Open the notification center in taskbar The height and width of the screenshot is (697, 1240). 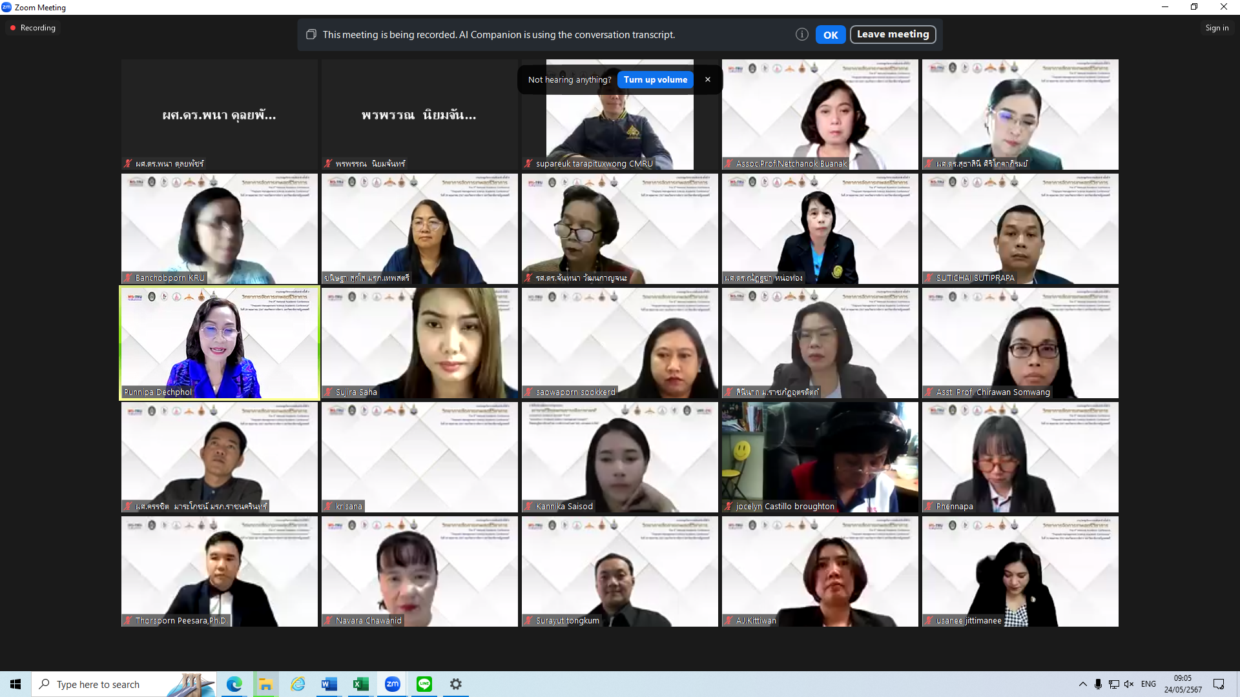1219,684
